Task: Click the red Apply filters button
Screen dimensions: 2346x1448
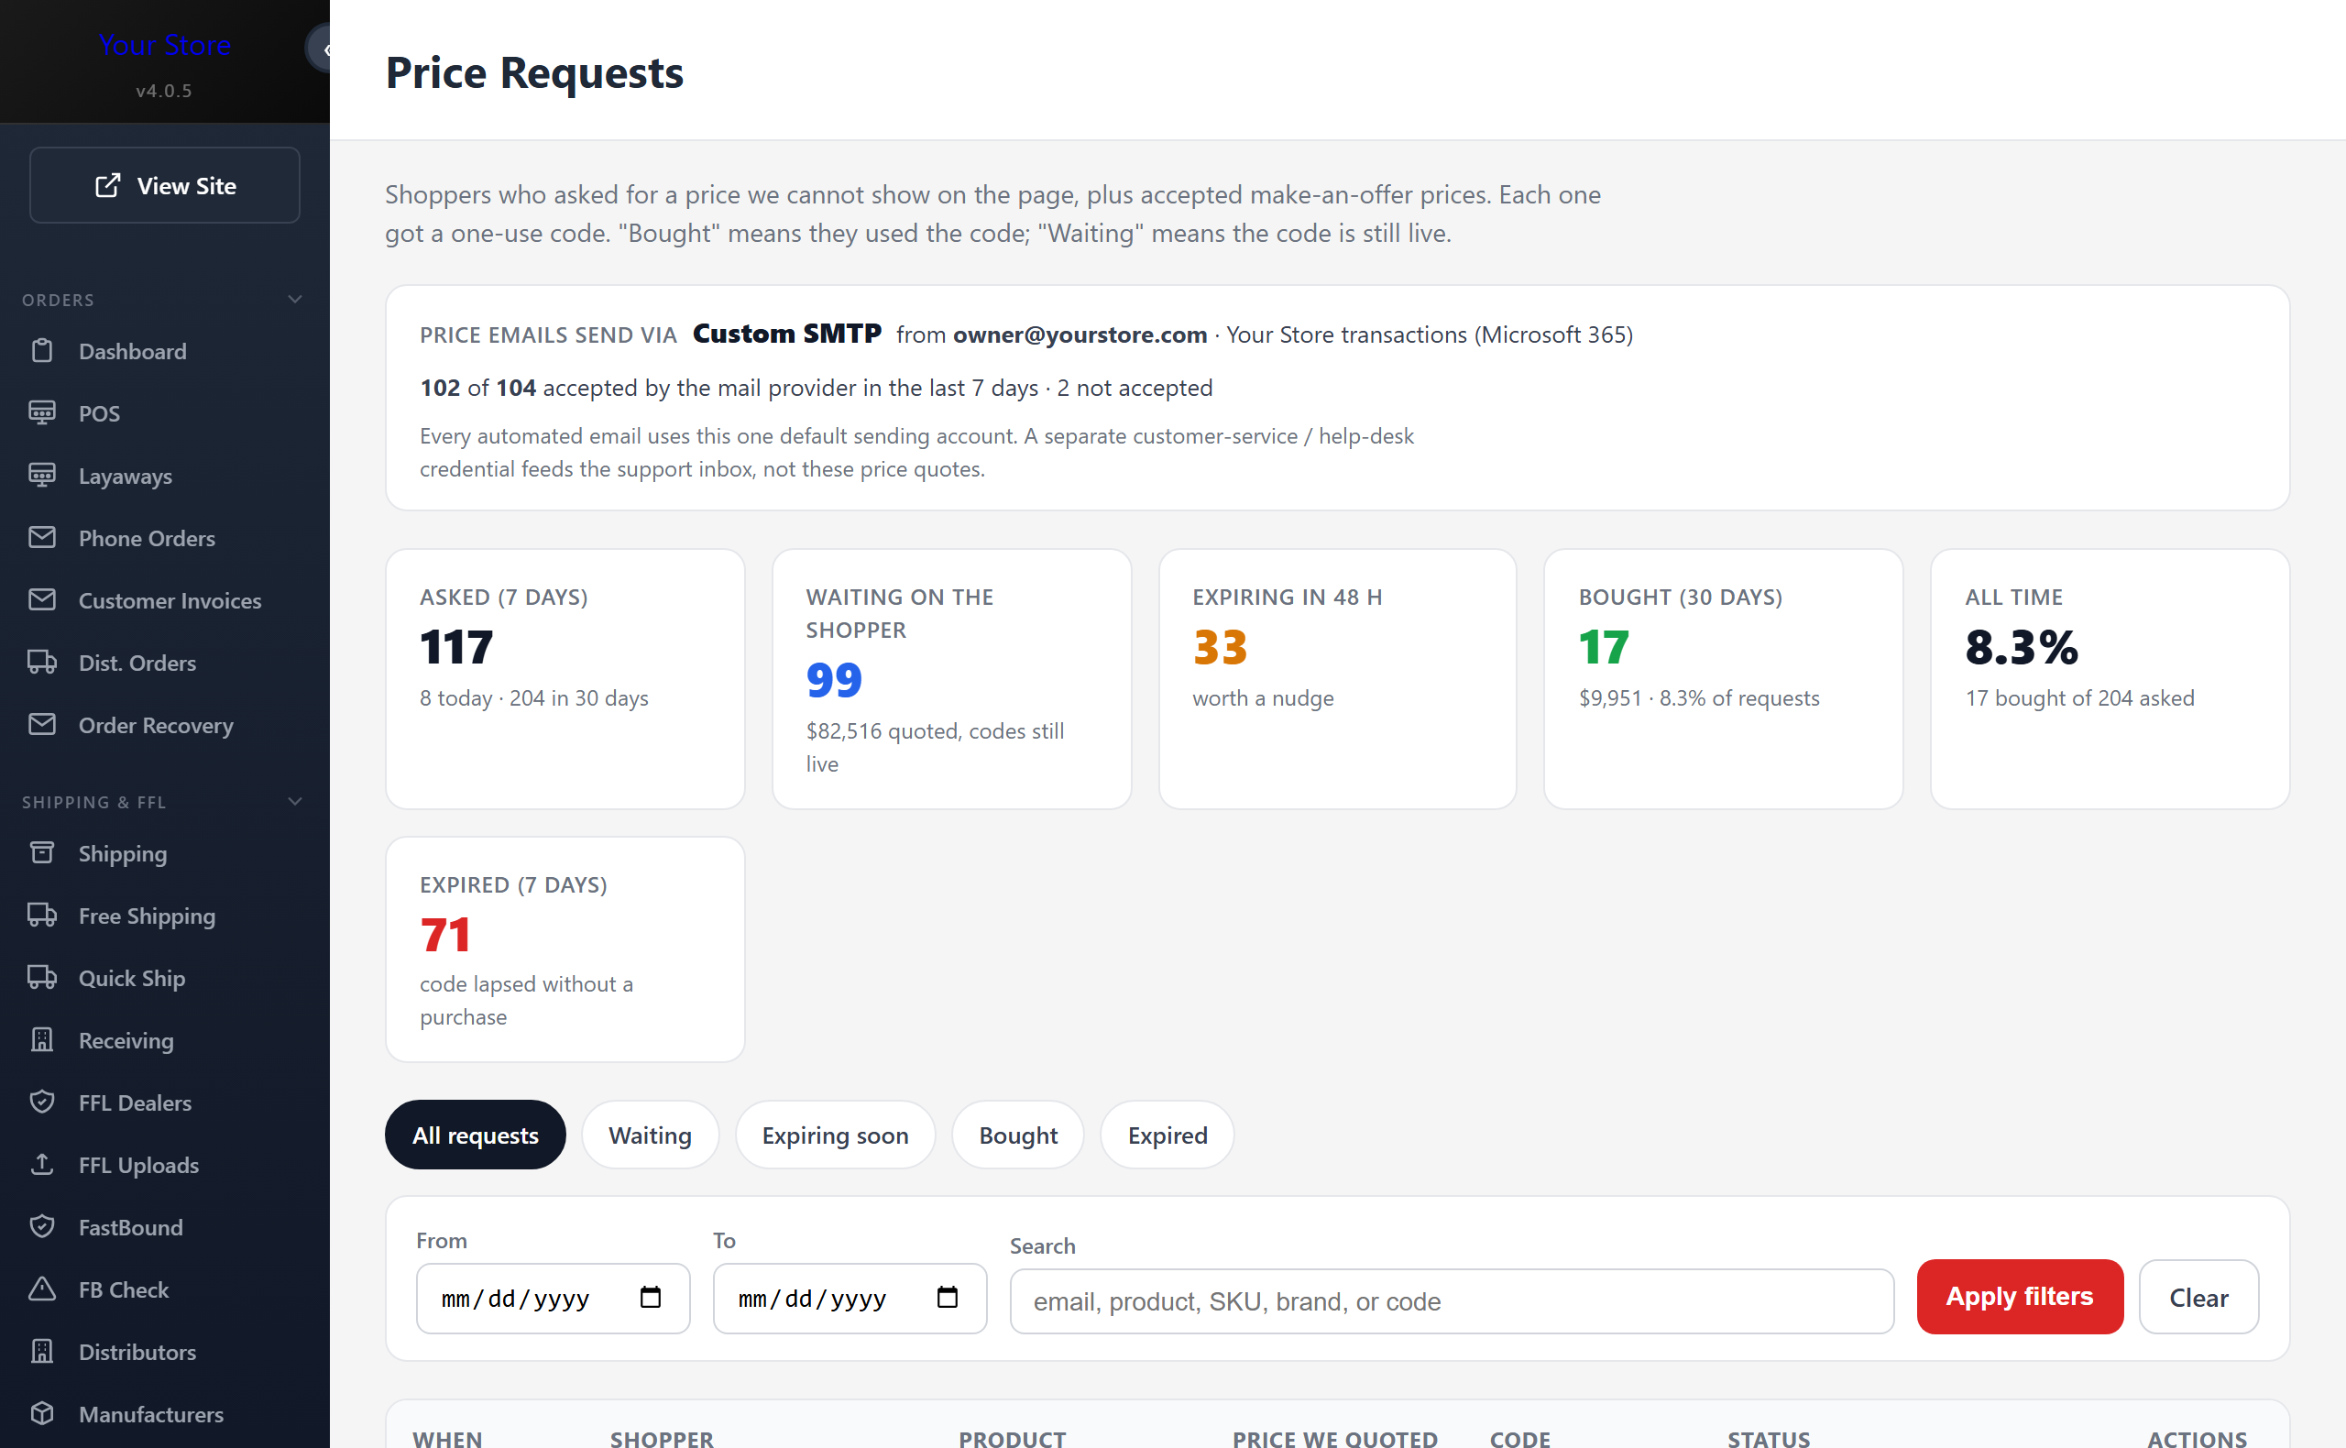Action: click(2020, 1297)
